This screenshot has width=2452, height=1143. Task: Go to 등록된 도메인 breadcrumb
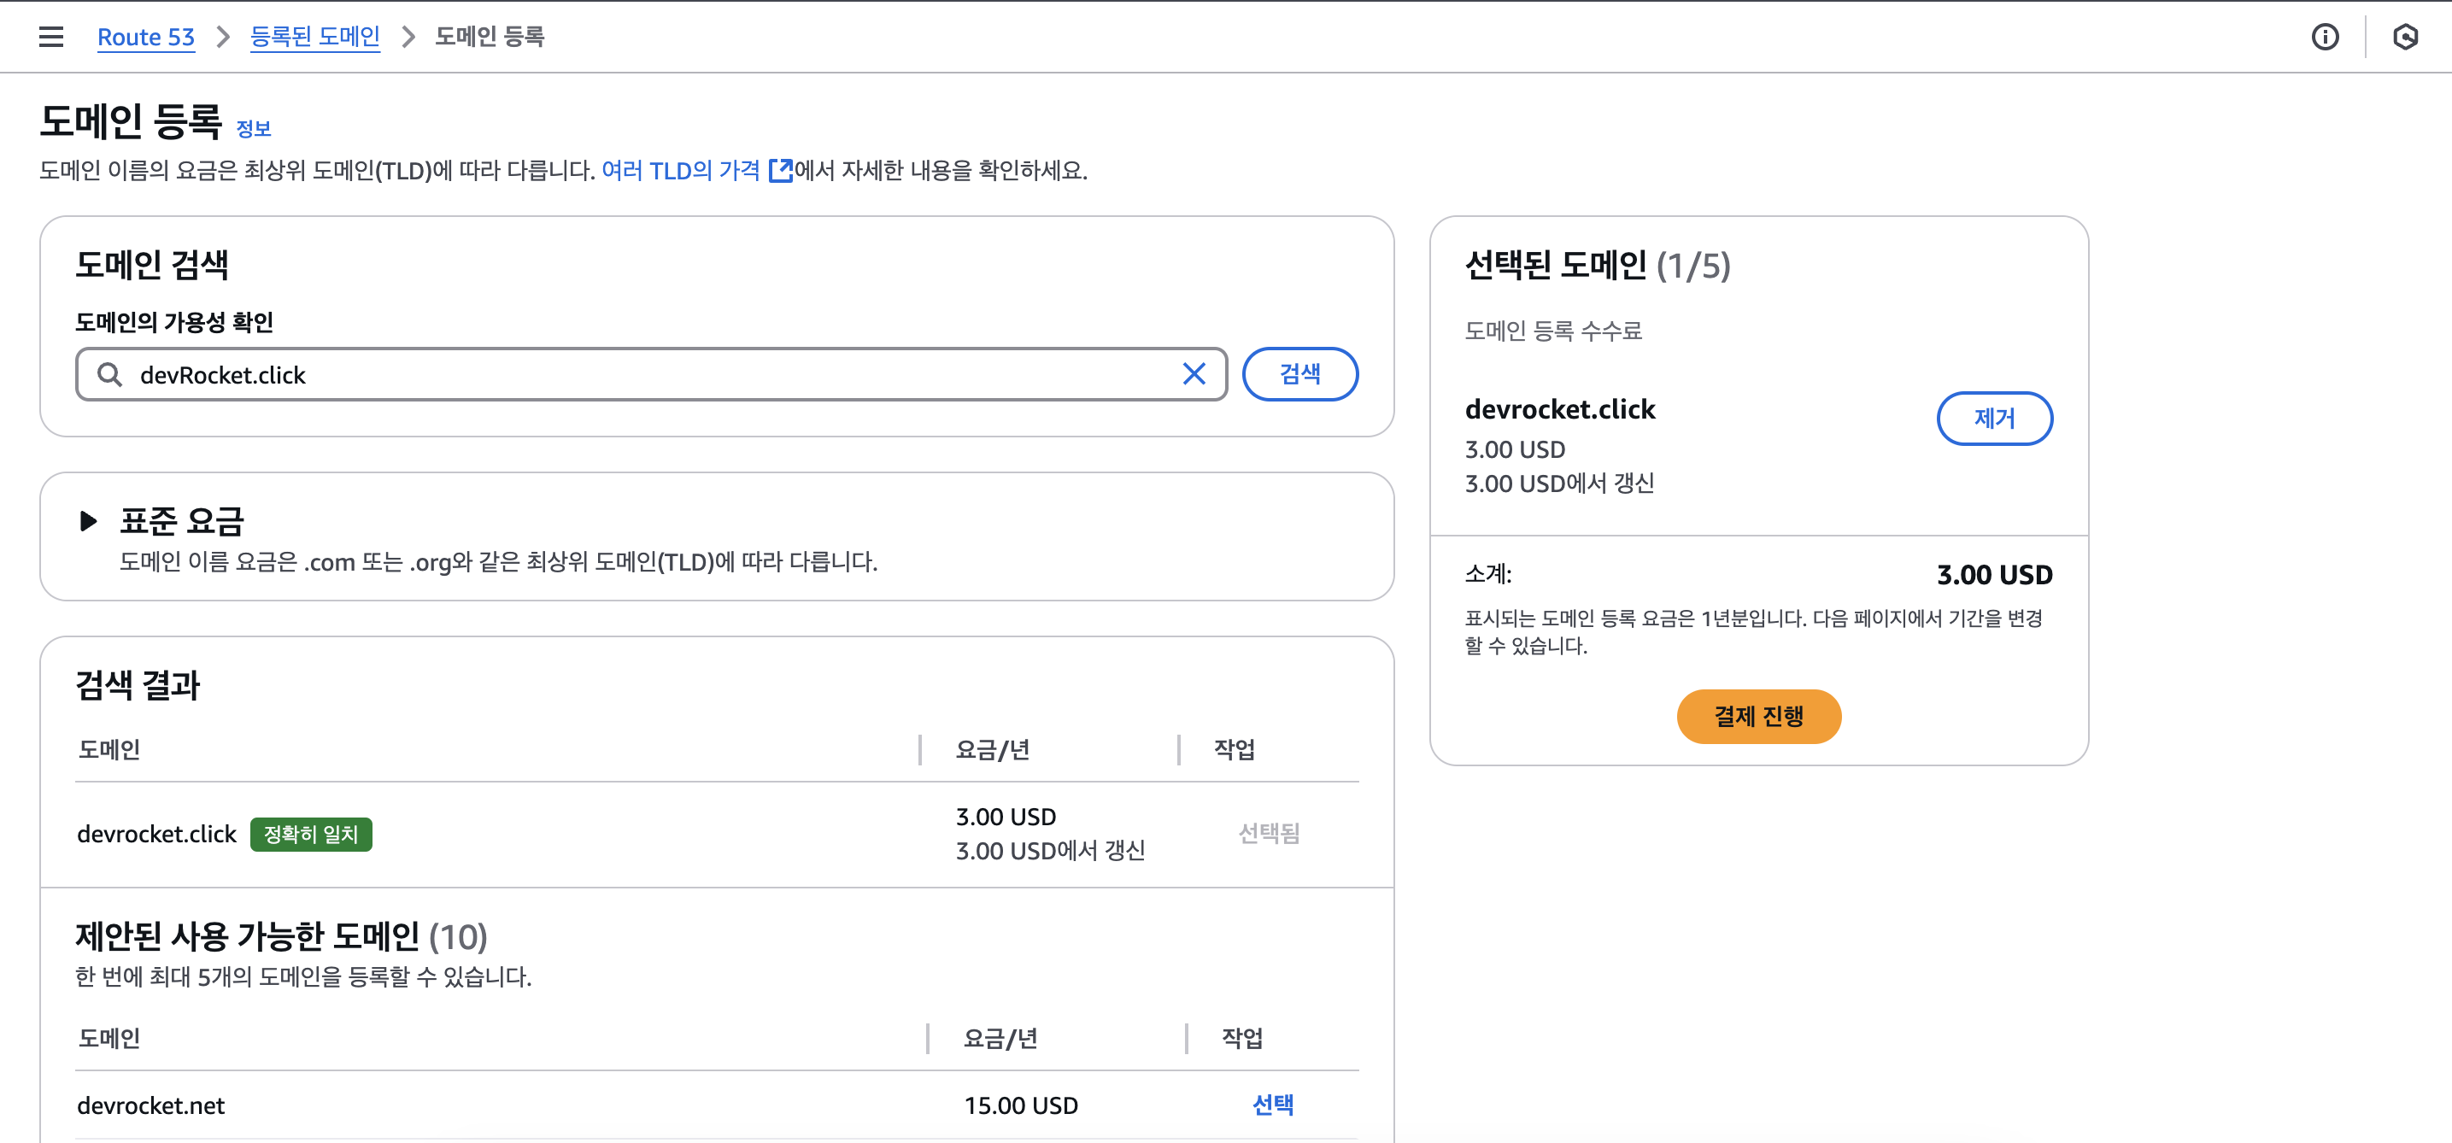click(x=314, y=37)
